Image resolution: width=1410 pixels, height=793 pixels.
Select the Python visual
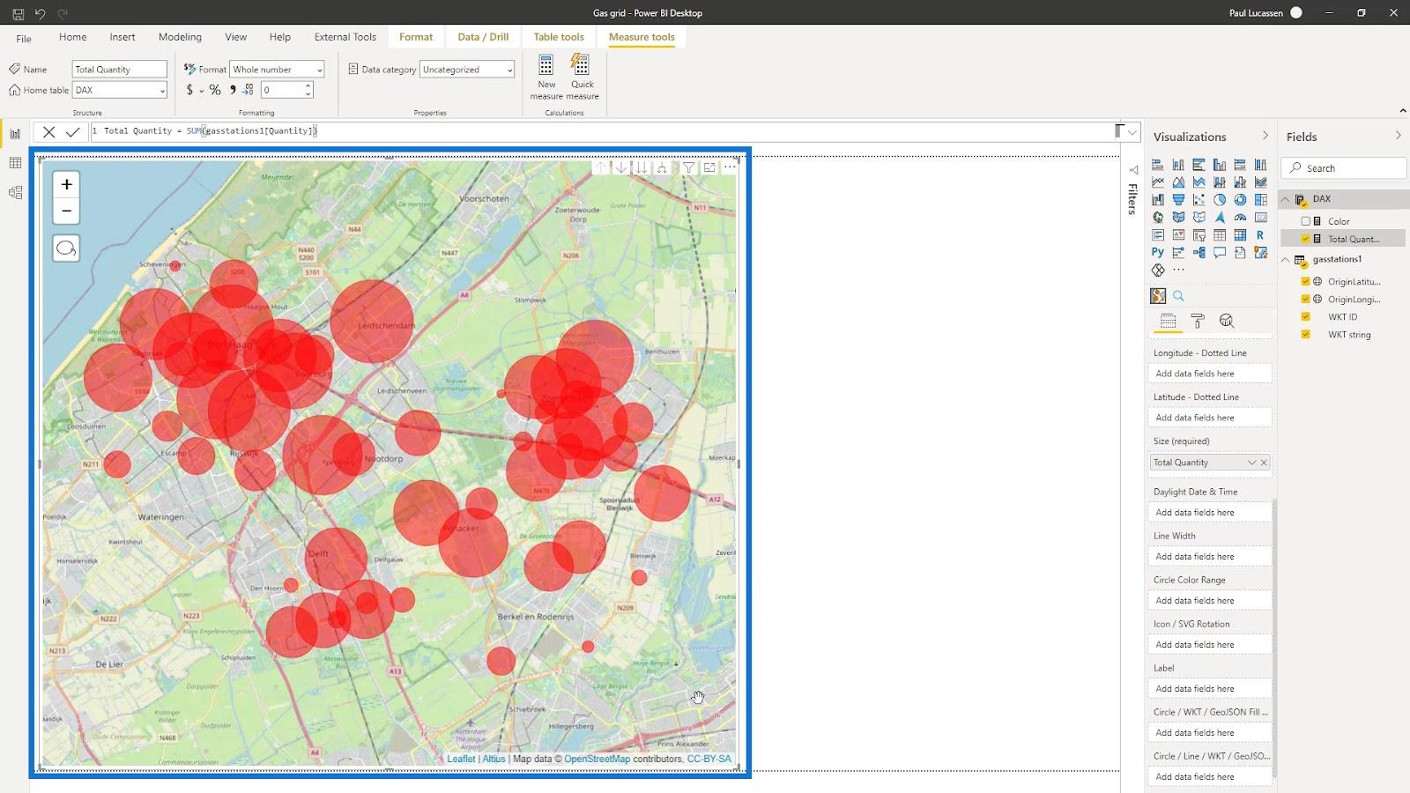[x=1158, y=253]
